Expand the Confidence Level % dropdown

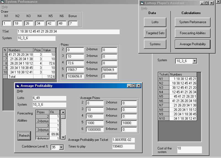(x=61, y=147)
